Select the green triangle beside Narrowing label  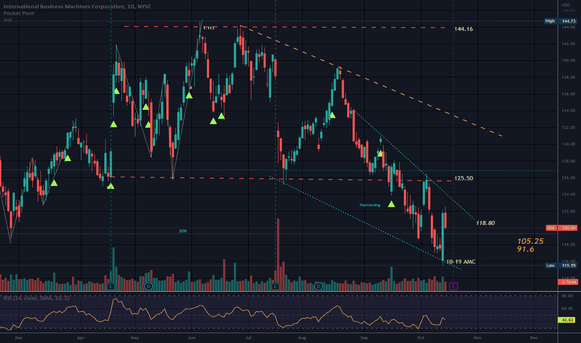[391, 204]
